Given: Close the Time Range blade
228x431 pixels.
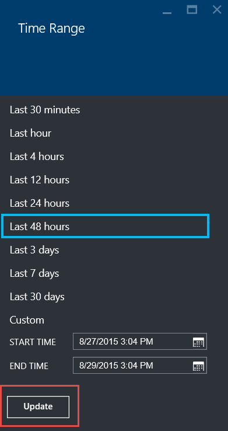Looking at the screenshot, I should pyautogui.click(x=217, y=10).
